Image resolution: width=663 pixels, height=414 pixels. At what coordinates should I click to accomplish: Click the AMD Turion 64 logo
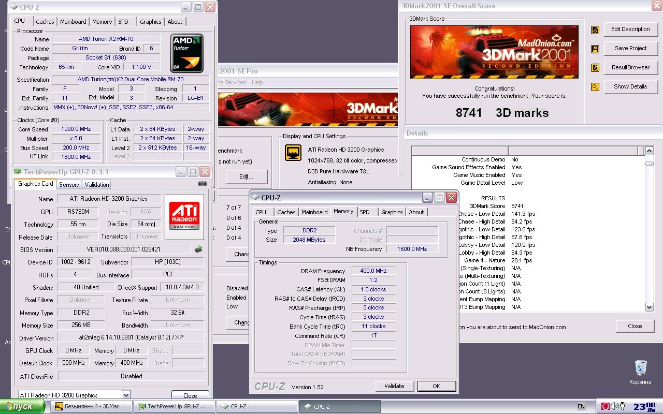[186, 53]
